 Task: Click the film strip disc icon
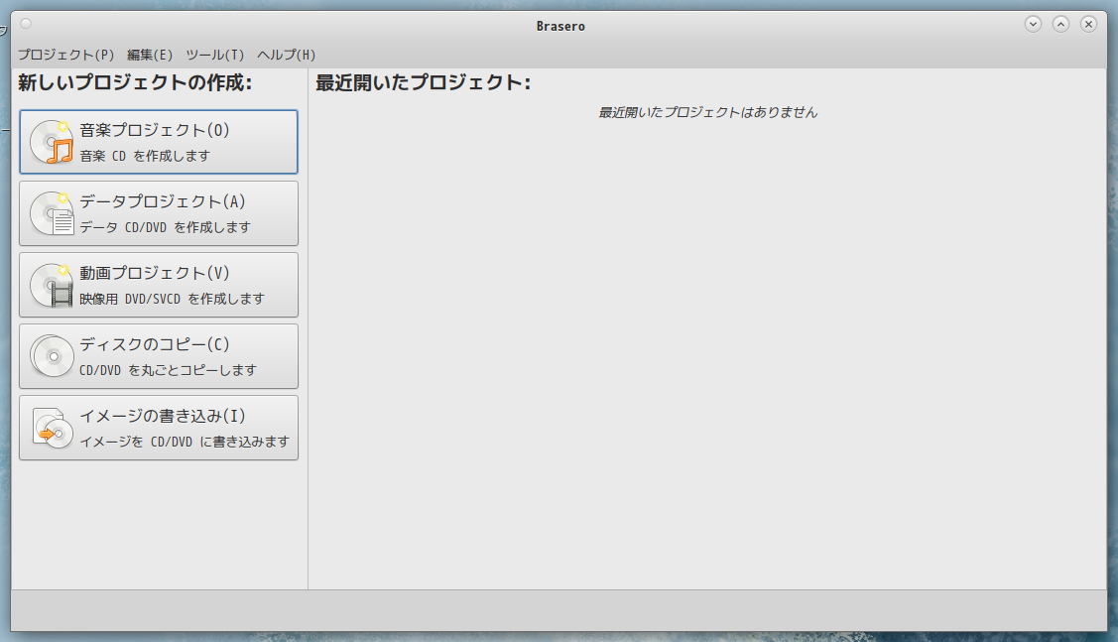pyautogui.click(x=52, y=285)
